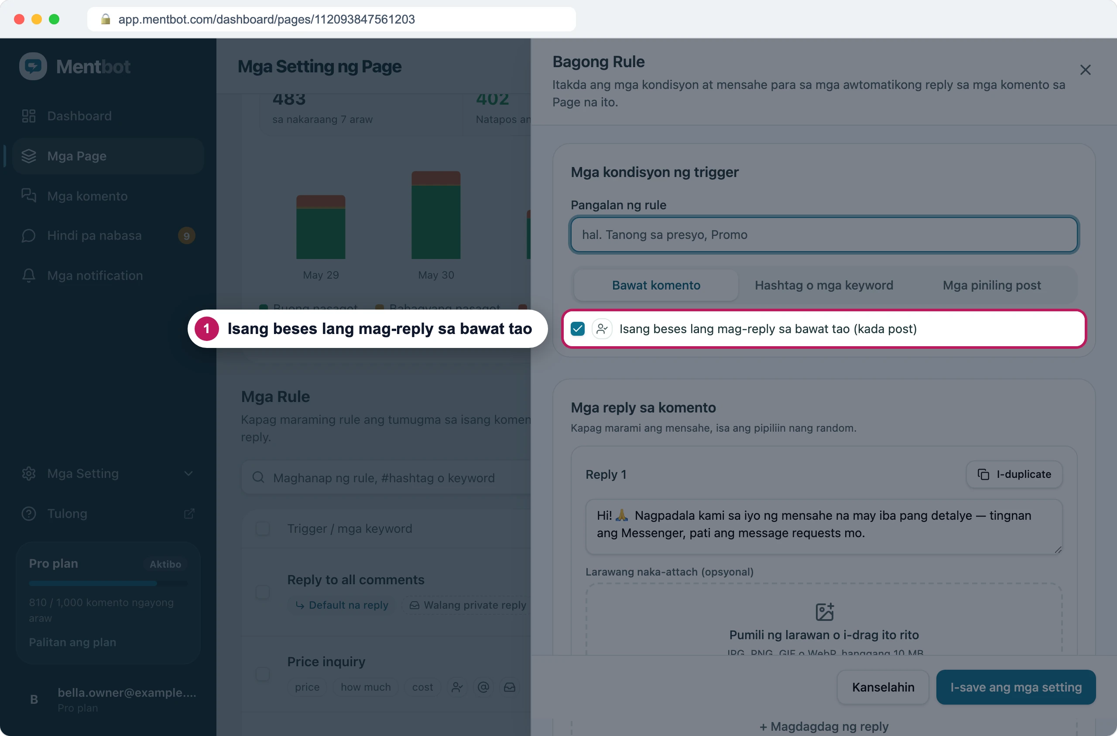Click Palitan ang plan link

72,642
